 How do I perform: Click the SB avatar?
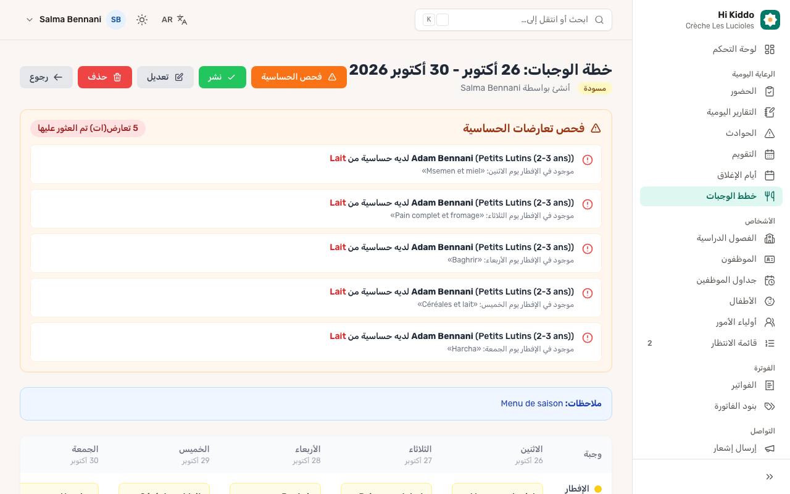[116, 20]
